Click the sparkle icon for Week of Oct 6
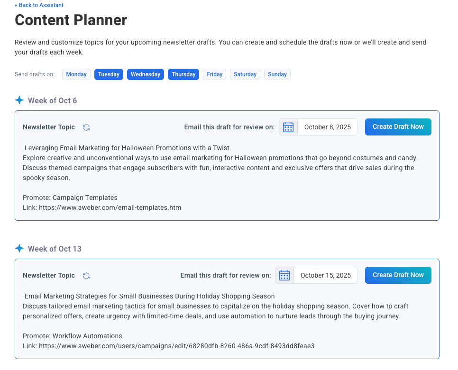 click(19, 100)
